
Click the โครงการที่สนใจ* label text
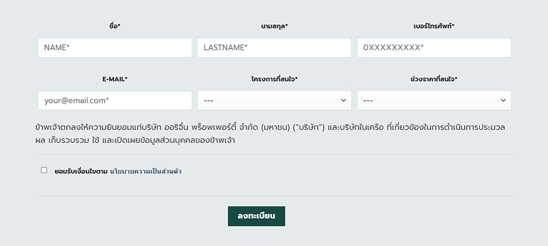(x=274, y=79)
